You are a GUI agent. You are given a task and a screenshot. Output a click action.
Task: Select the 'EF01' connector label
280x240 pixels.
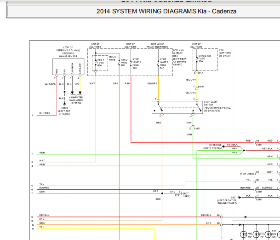pyautogui.click(x=177, y=195)
